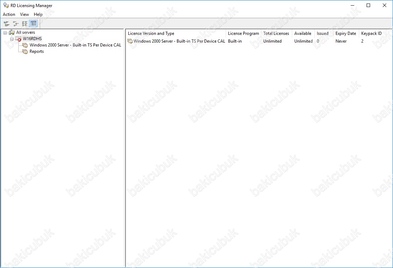Click the license row icon in list

(x=130, y=41)
